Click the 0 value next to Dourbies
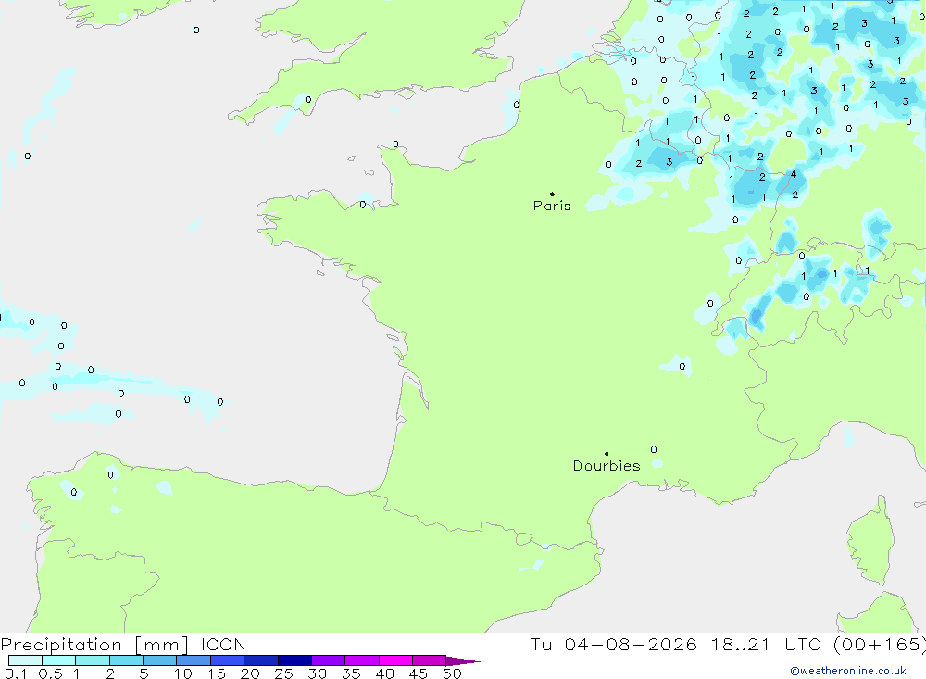This screenshot has height=679, width=926. [x=654, y=449]
